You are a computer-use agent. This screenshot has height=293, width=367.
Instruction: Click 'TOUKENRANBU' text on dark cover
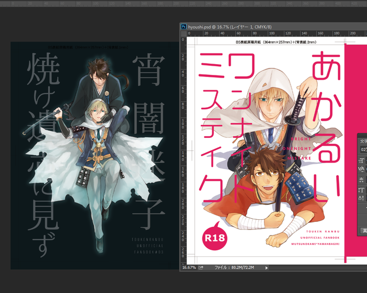coord(147,240)
